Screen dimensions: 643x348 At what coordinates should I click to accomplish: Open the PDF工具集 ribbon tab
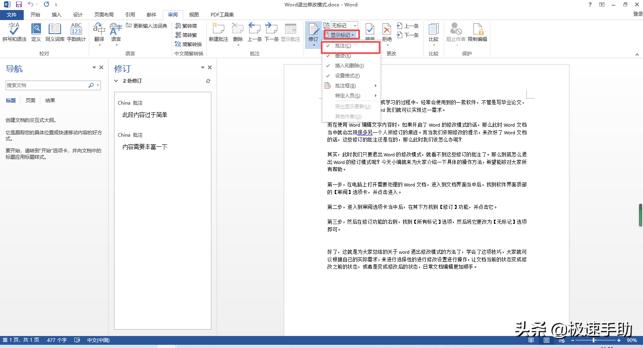[222, 15]
